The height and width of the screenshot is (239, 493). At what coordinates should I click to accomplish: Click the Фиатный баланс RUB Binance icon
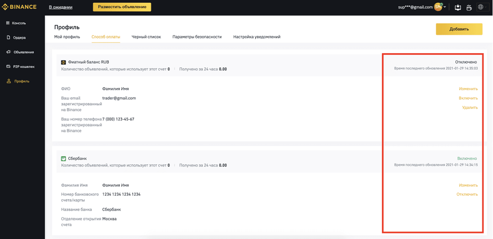tap(63, 62)
